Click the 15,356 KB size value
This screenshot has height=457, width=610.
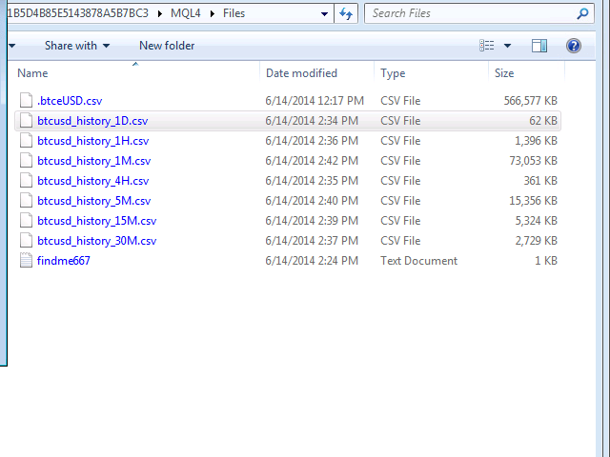click(534, 201)
